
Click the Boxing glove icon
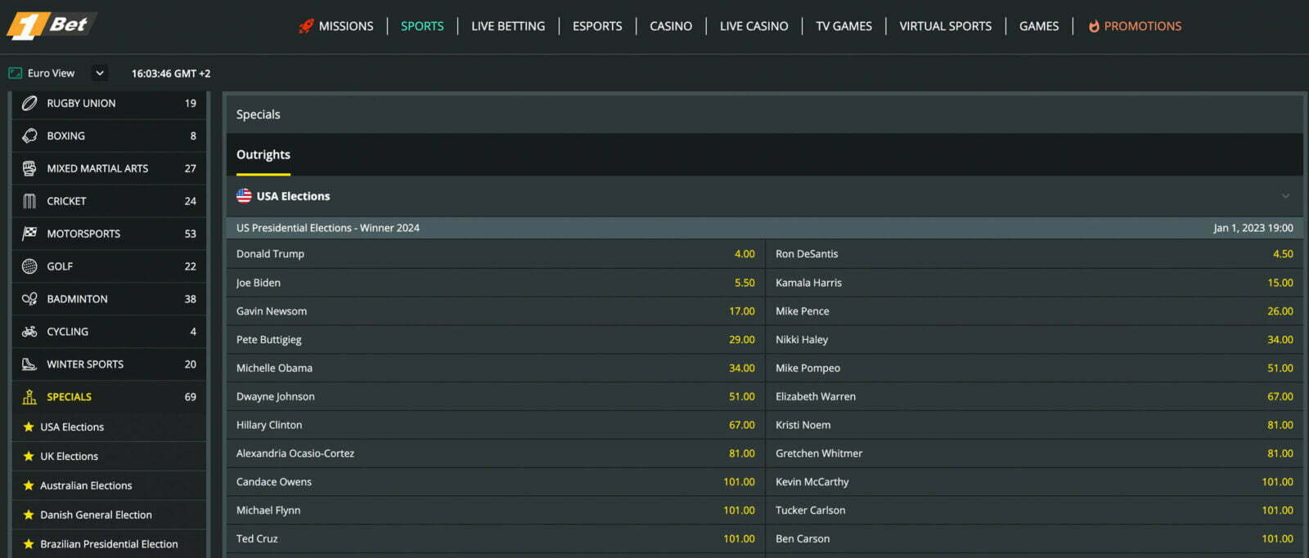point(29,136)
